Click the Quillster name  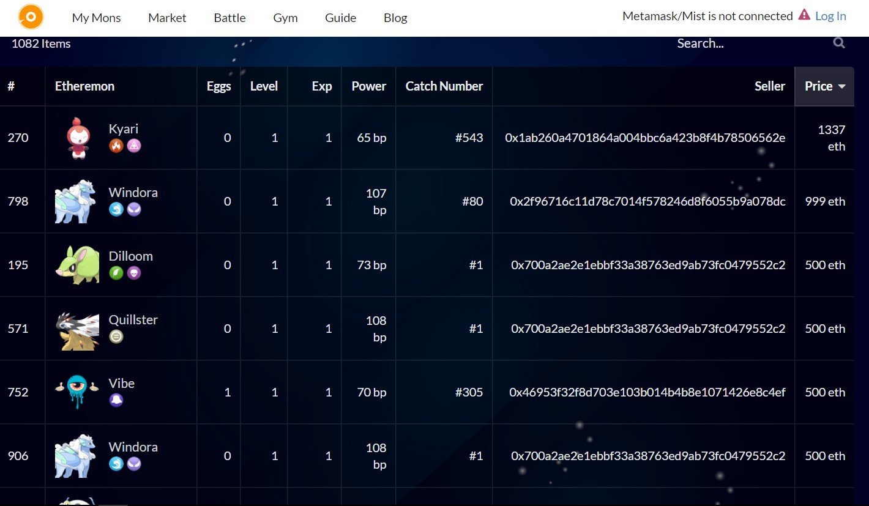[x=133, y=319]
